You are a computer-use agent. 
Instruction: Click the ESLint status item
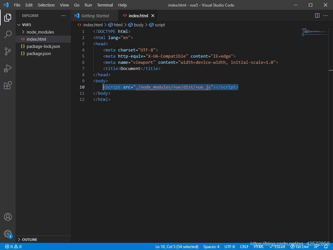[277, 247]
